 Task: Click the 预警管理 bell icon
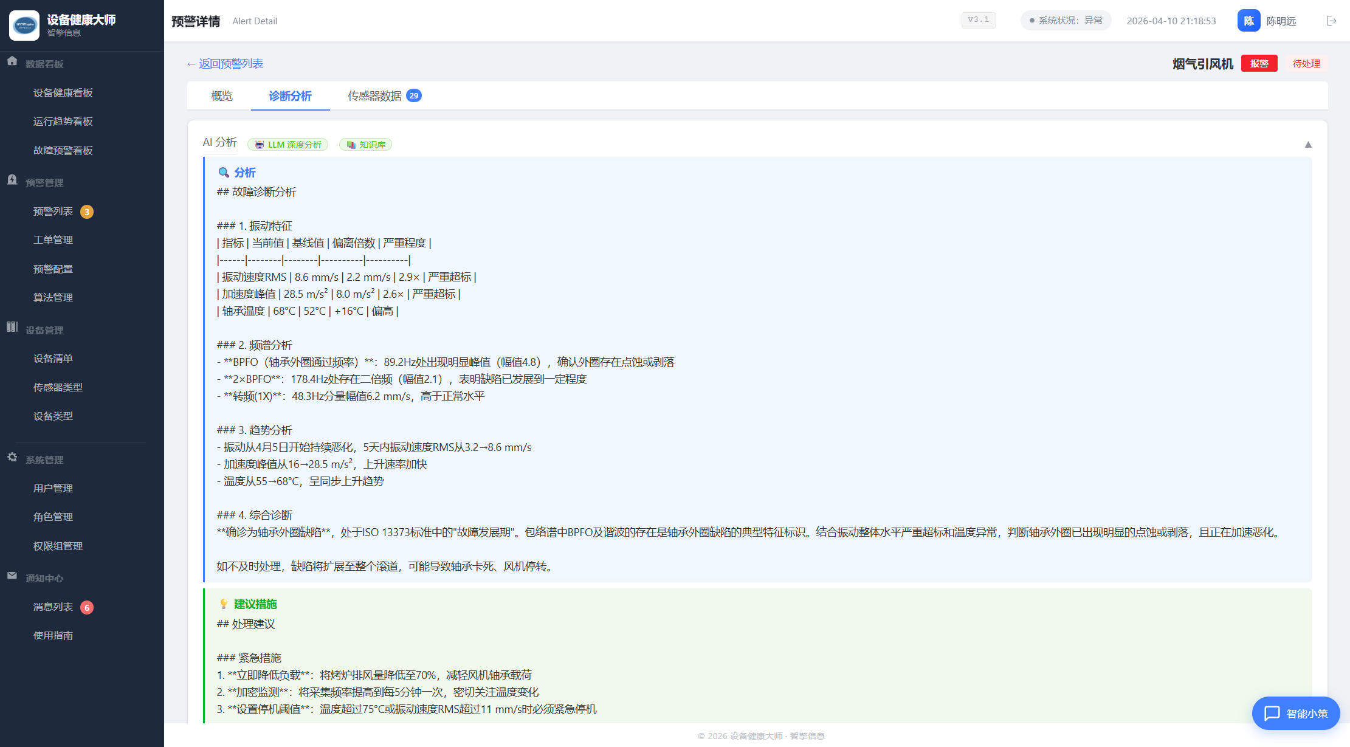click(x=12, y=180)
